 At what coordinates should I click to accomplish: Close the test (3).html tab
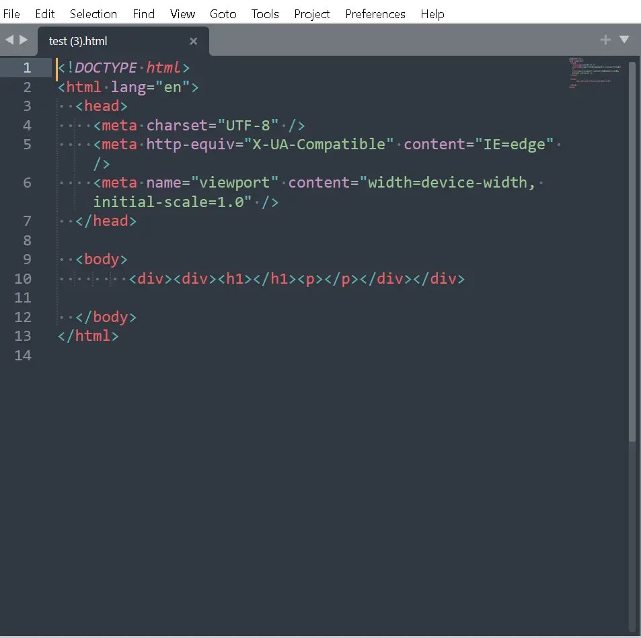[x=194, y=41]
